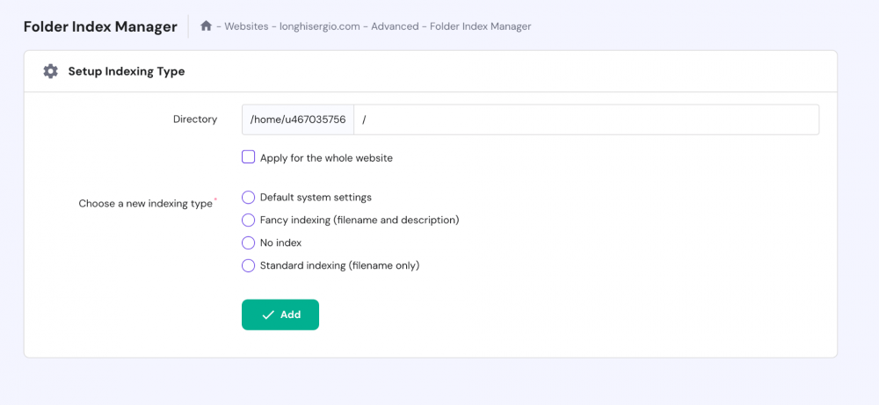Click the Setup Indexing Type heading
879x405 pixels.
click(x=127, y=71)
